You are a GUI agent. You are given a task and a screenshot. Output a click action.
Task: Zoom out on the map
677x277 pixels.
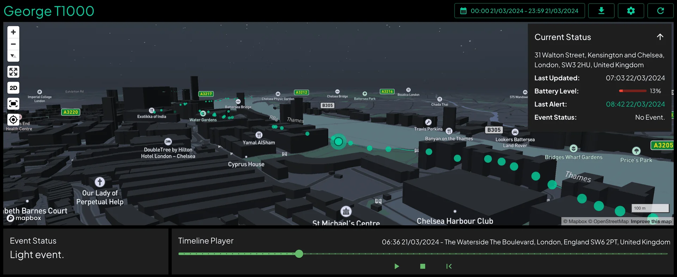[x=13, y=44]
